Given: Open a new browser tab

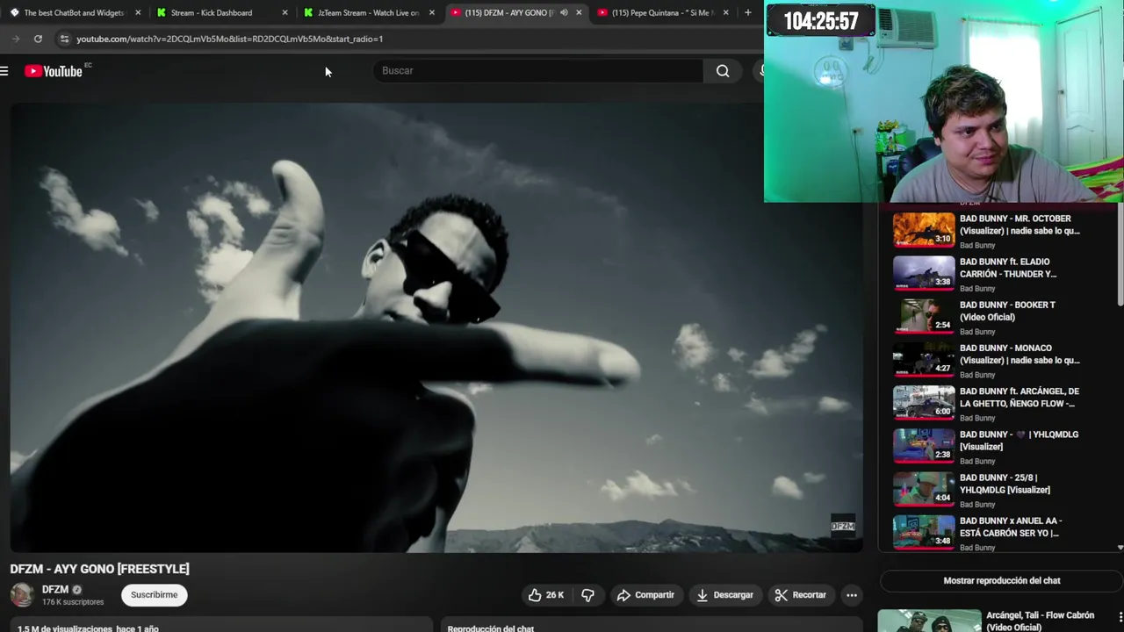Looking at the screenshot, I should point(747,12).
